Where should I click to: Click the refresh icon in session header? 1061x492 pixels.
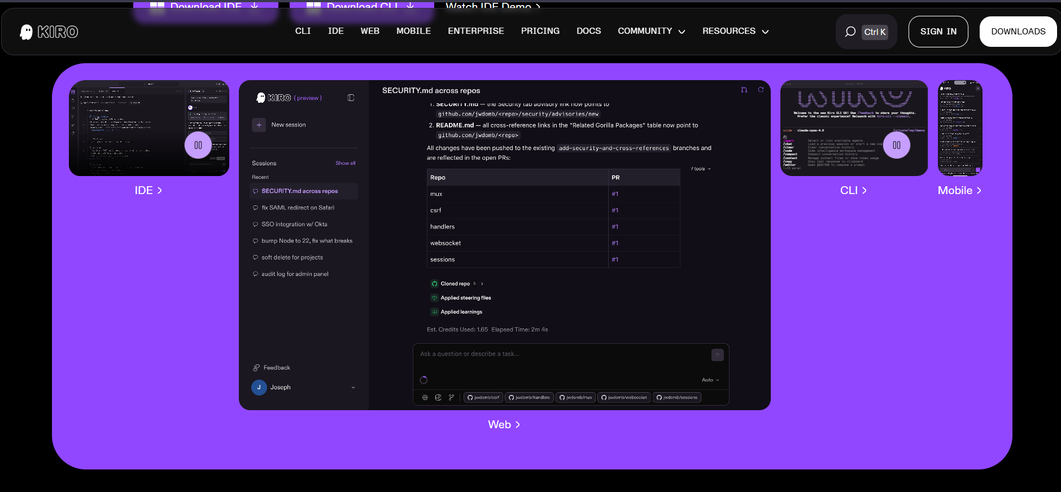(x=761, y=90)
